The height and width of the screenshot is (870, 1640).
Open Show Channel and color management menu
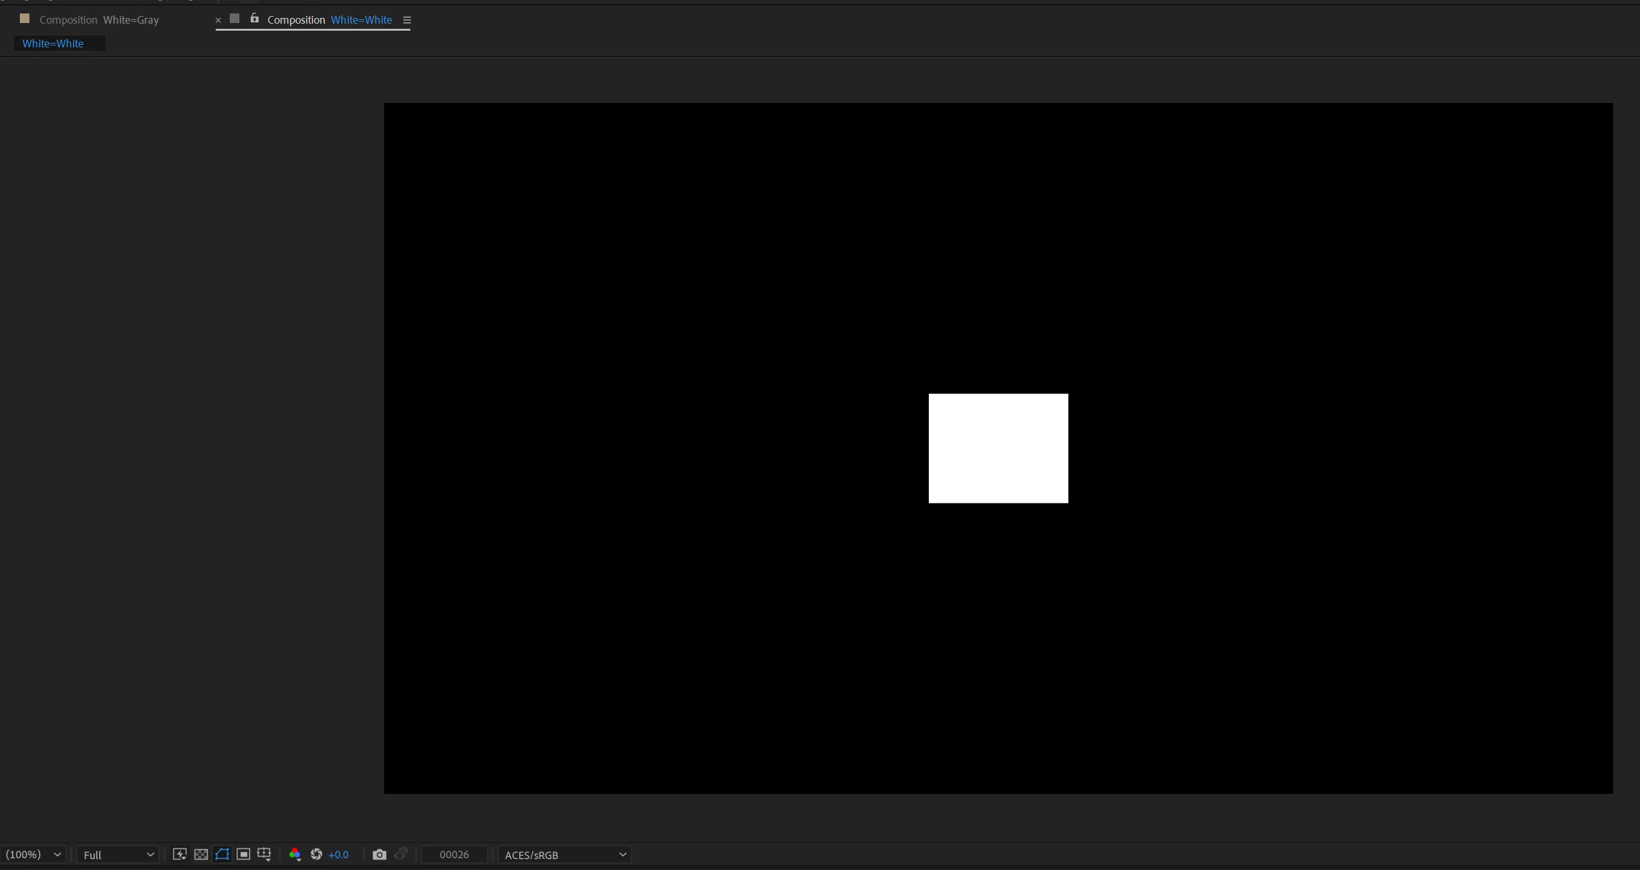pos(294,855)
